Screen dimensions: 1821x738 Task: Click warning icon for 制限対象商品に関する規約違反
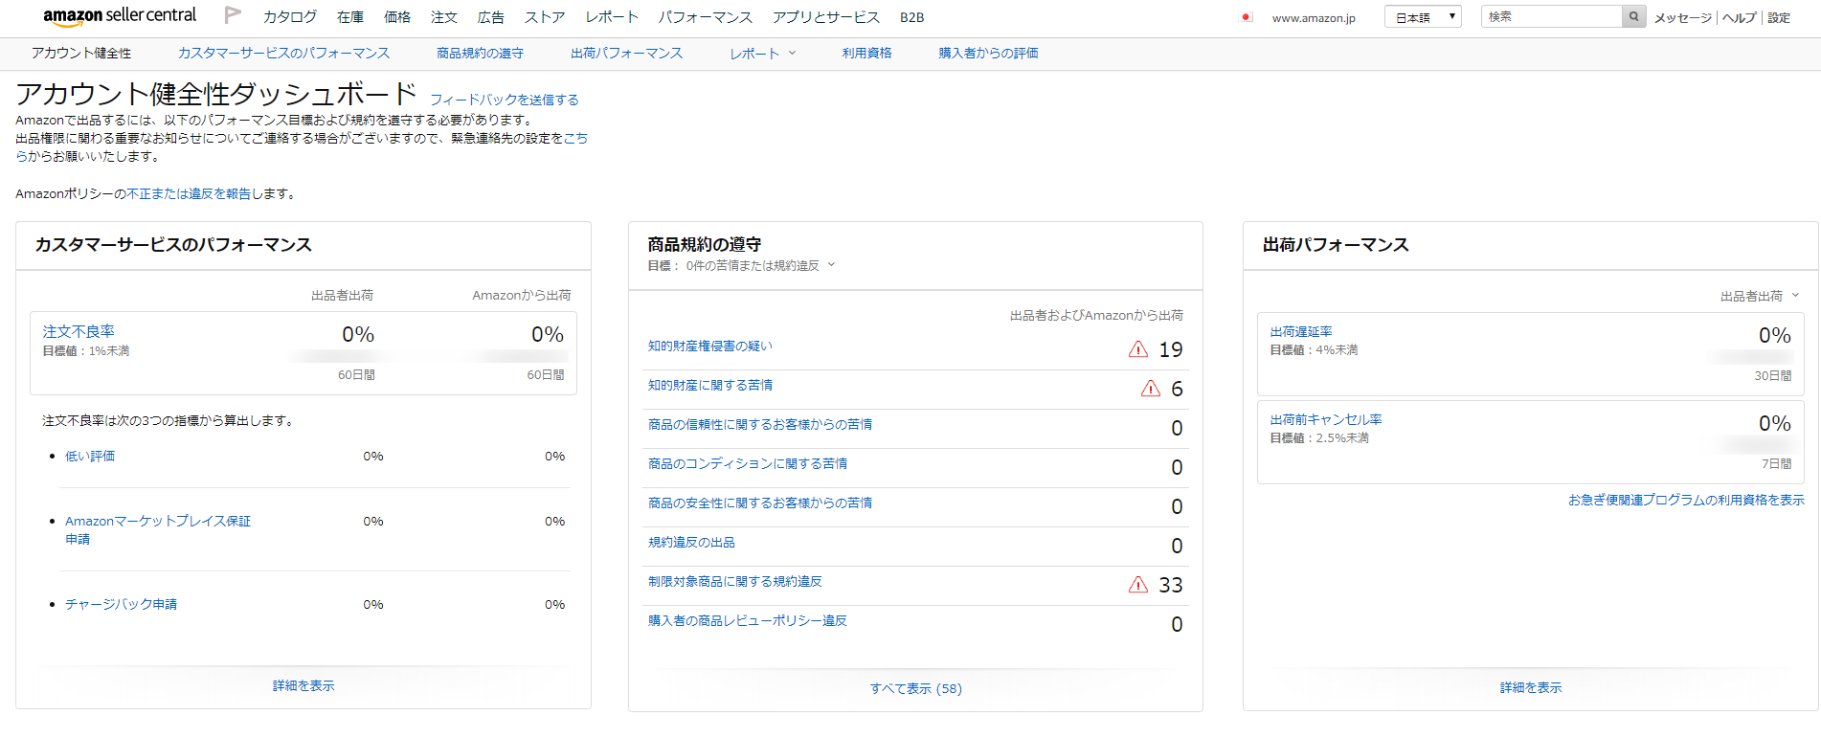1137,585
